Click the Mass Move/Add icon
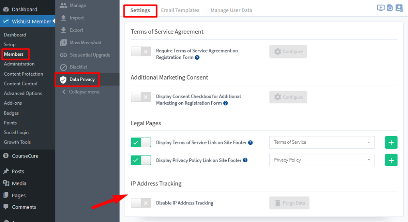408x222 pixels. 63,43
